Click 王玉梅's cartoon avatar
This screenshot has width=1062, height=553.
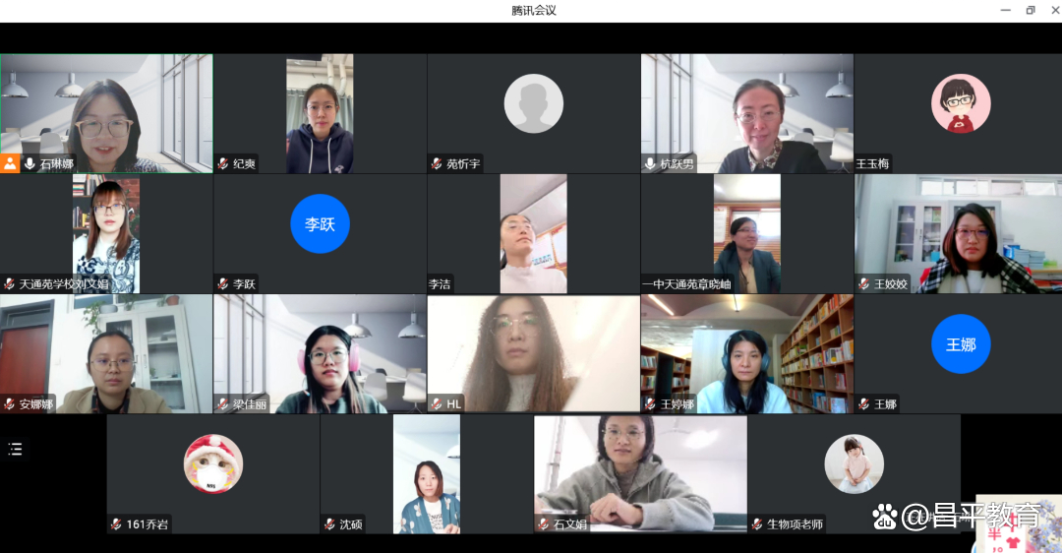pyautogui.click(x=961, y=103)
